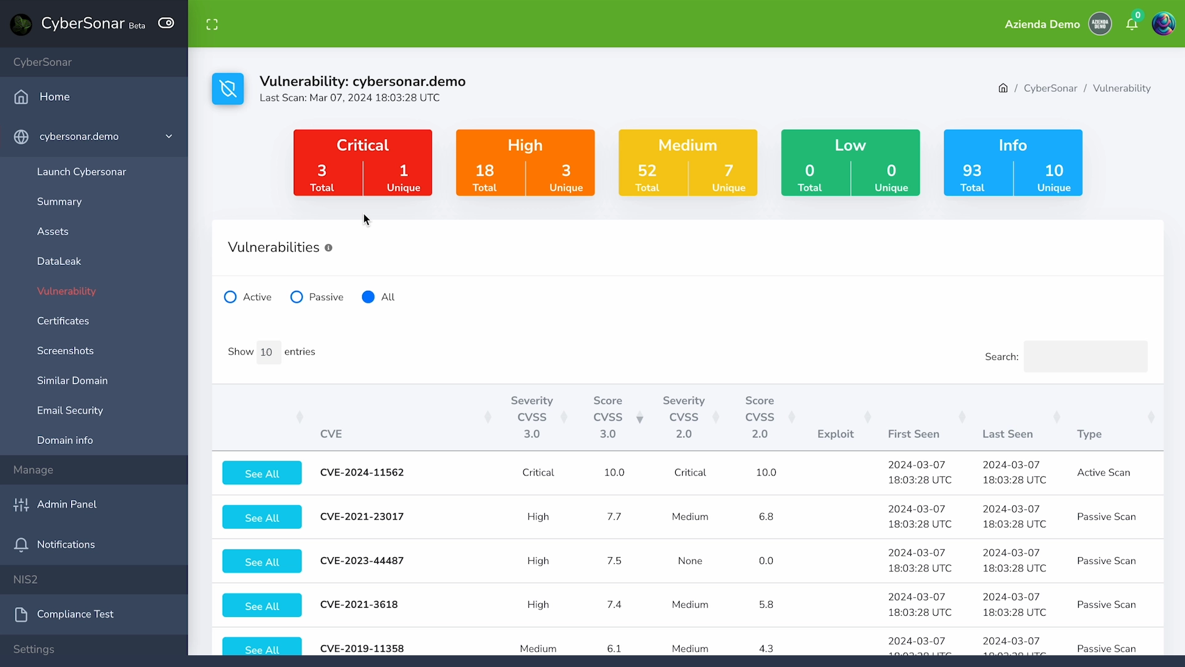Screen dimensions: 1185x667
Task: Sort by Score CVSS 3.0 column
Action: pos(608,417)
